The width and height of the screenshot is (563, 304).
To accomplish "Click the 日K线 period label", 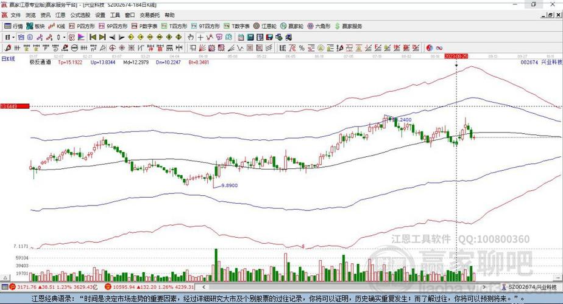I will [8, 59].
